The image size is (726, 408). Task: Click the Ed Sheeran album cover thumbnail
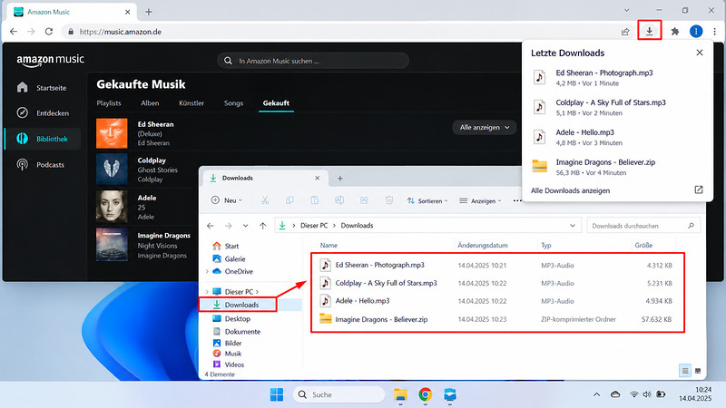pyautogui.click(x=112, y=133)
